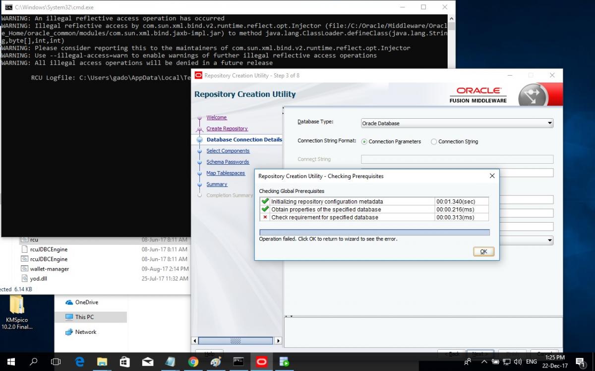Close the Checking Prerequisites dialog with X
The image size is (595, 371).
click(x=492, y=176)
